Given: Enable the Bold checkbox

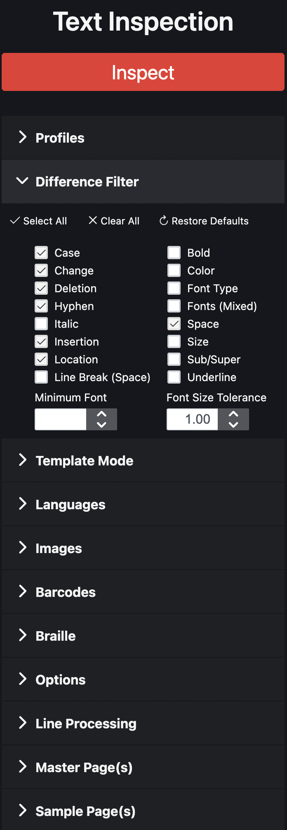Looking at the screenshot, I should [x=174, y=253].
